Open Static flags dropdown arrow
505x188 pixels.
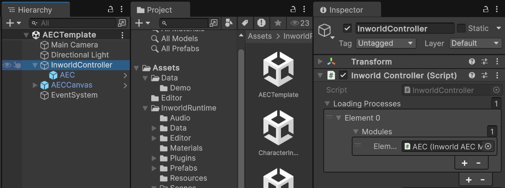coord(498,28)
